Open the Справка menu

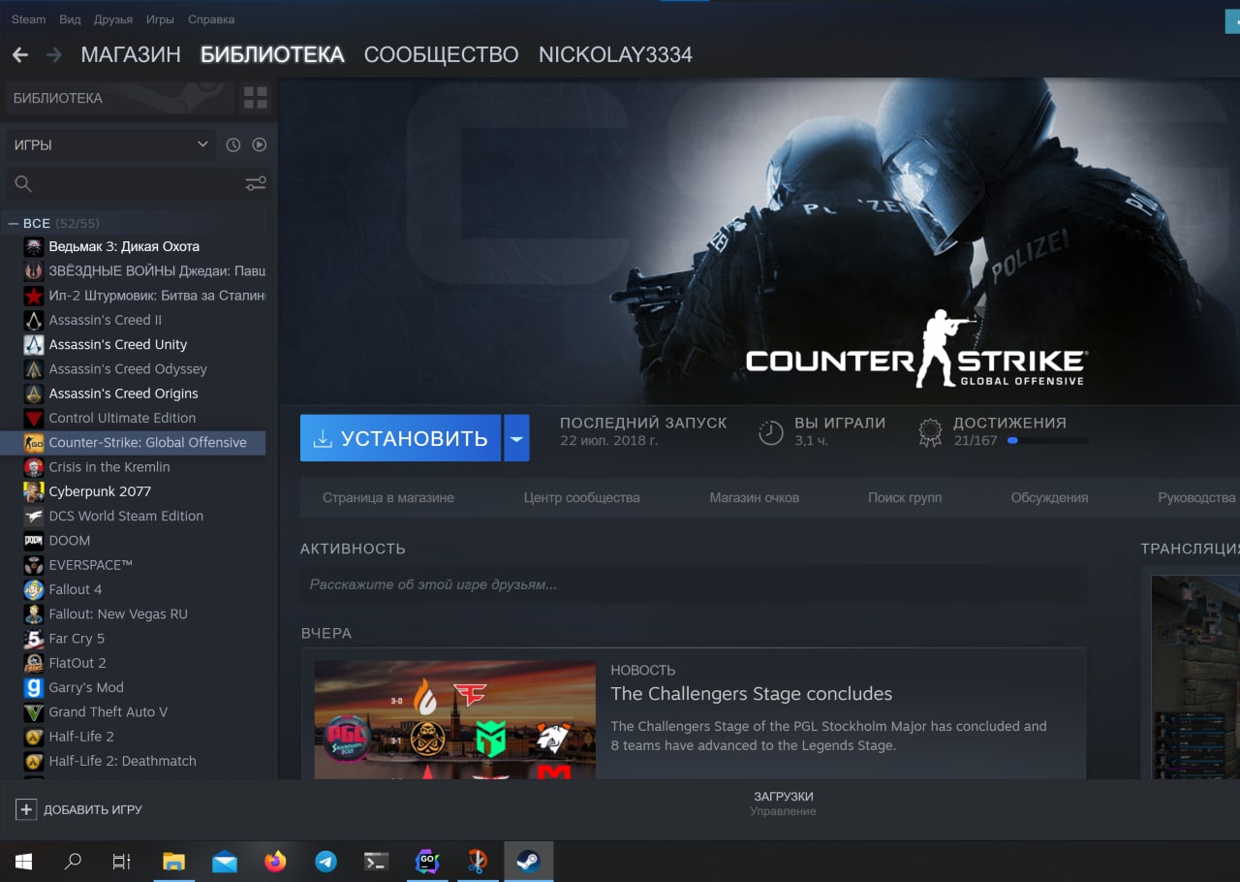tap(211, 19)
